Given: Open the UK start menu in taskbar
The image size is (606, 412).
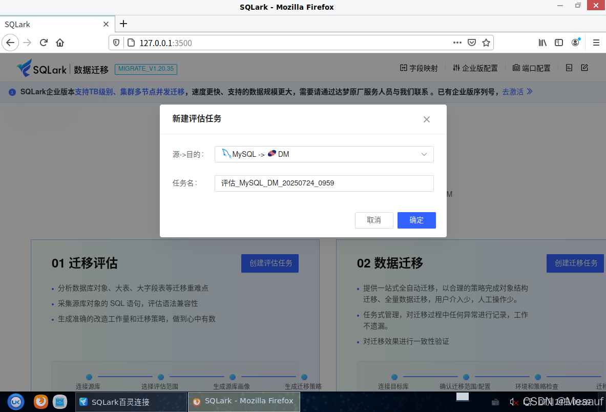Looking at the screenshot, I should [x=16, y=402].
